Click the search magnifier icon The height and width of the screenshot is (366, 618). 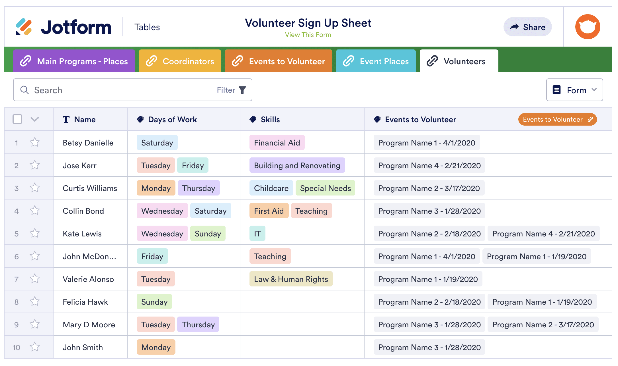24,90
